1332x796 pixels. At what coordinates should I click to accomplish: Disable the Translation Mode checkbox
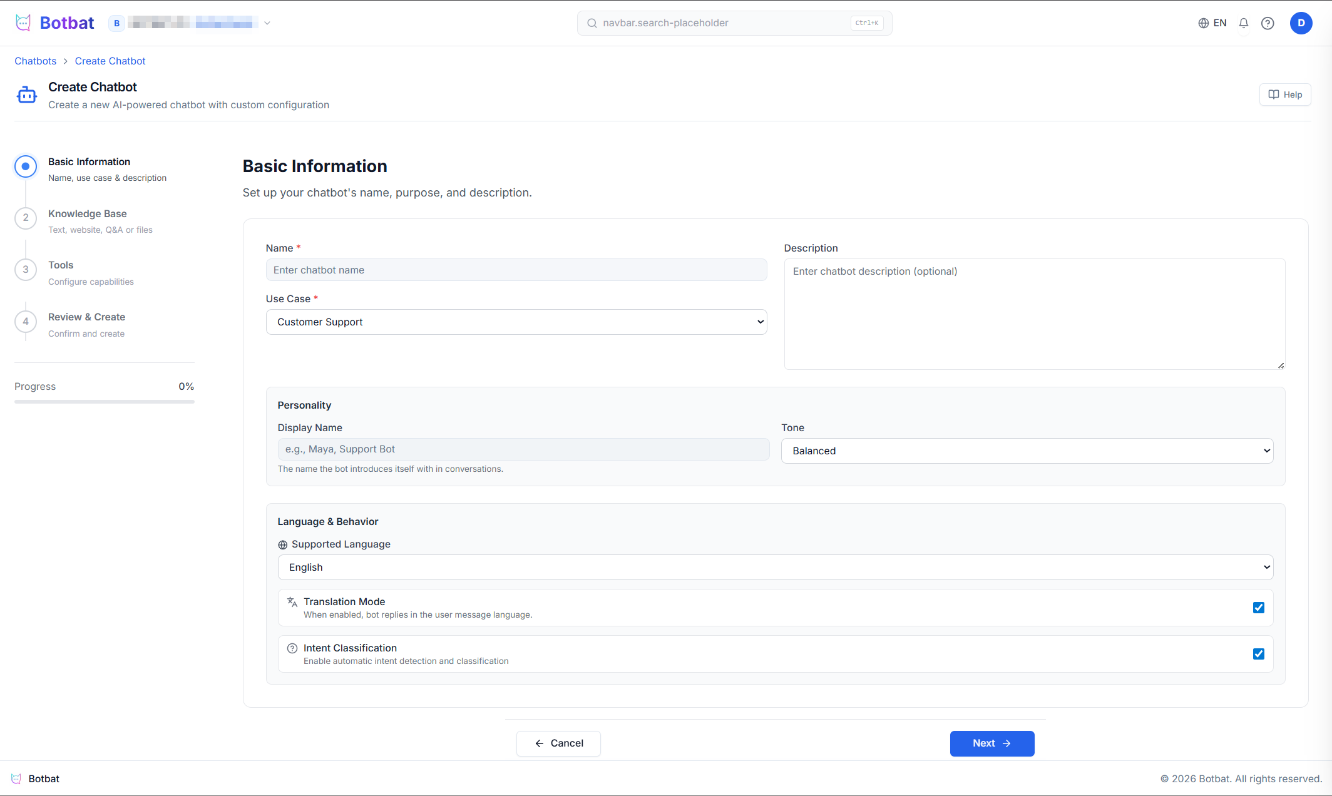coord(1258,608)
